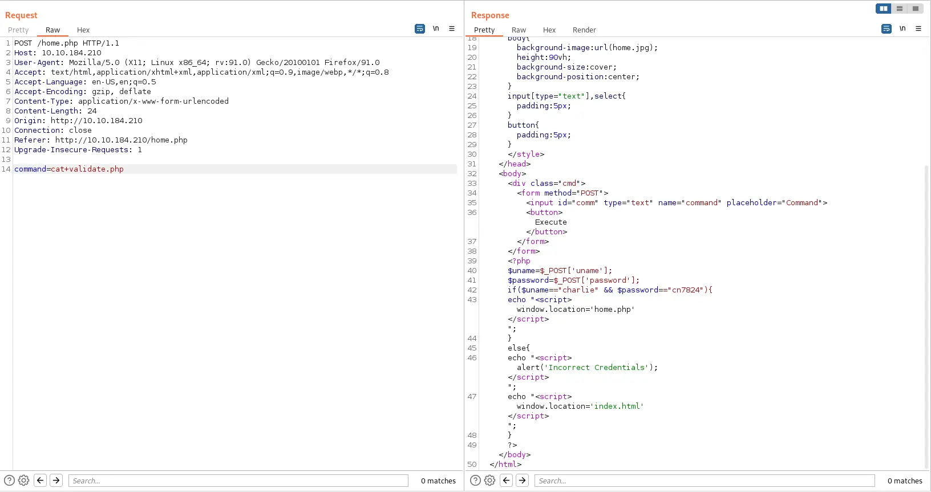Open search settings gear below Response panel
The width and height of the screenshot is (931, 492).
pyautogui.click(x=489, y=481)
